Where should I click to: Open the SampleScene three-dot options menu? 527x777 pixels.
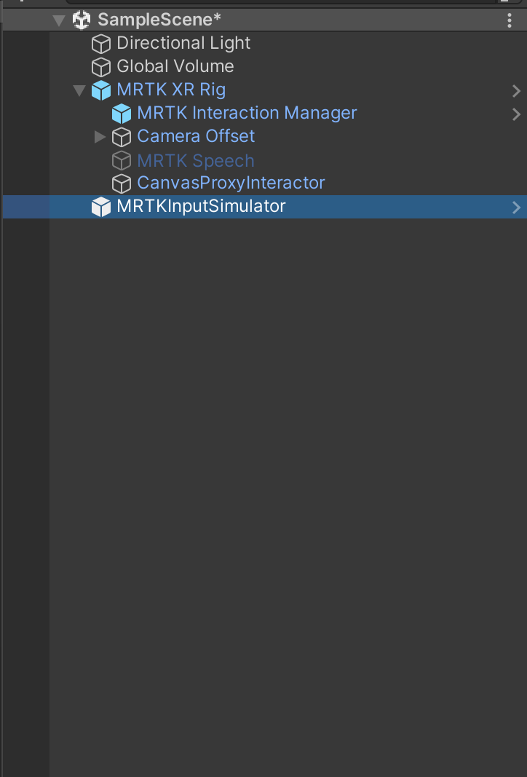click(x=510, y=20)
